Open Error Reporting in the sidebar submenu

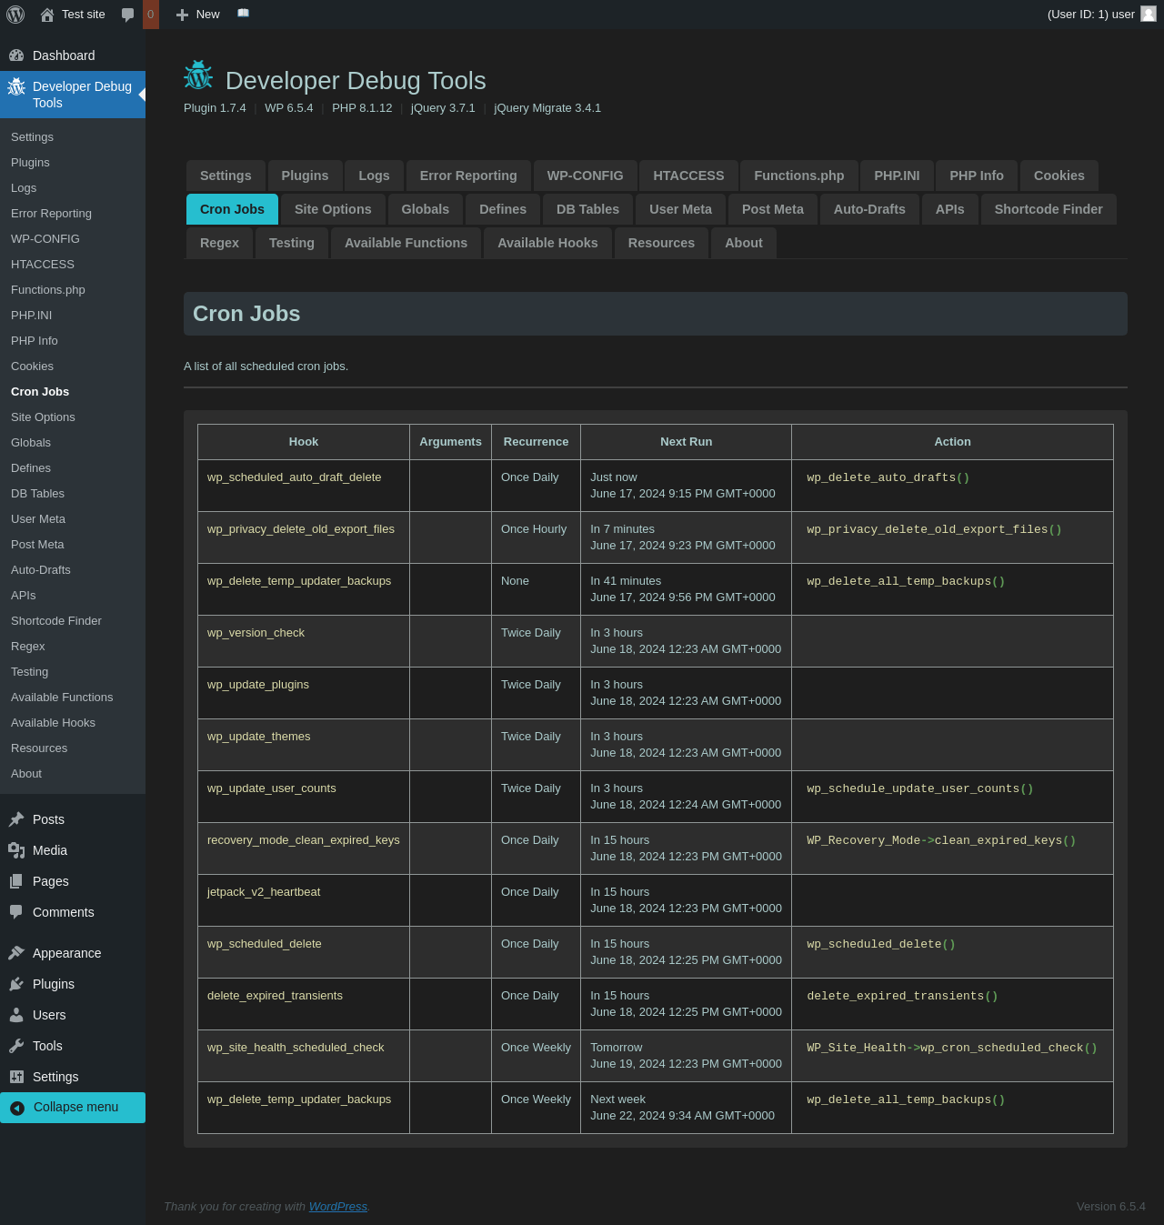point(51,214)
